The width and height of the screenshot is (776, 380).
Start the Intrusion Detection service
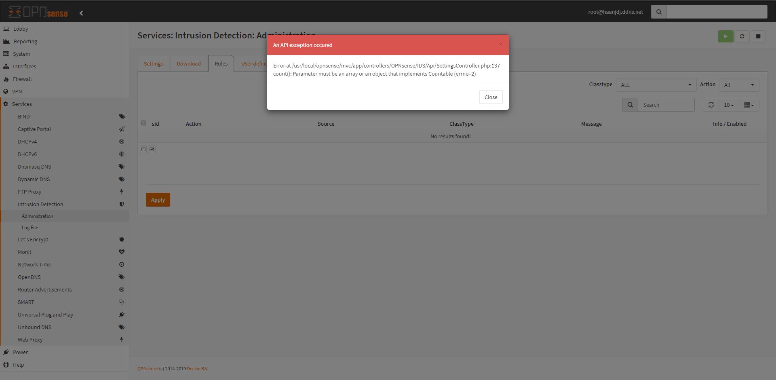(x=725, y=36)
